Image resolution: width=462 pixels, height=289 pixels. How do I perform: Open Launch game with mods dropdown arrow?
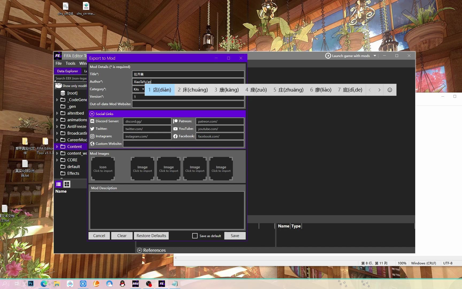(375, 56)
